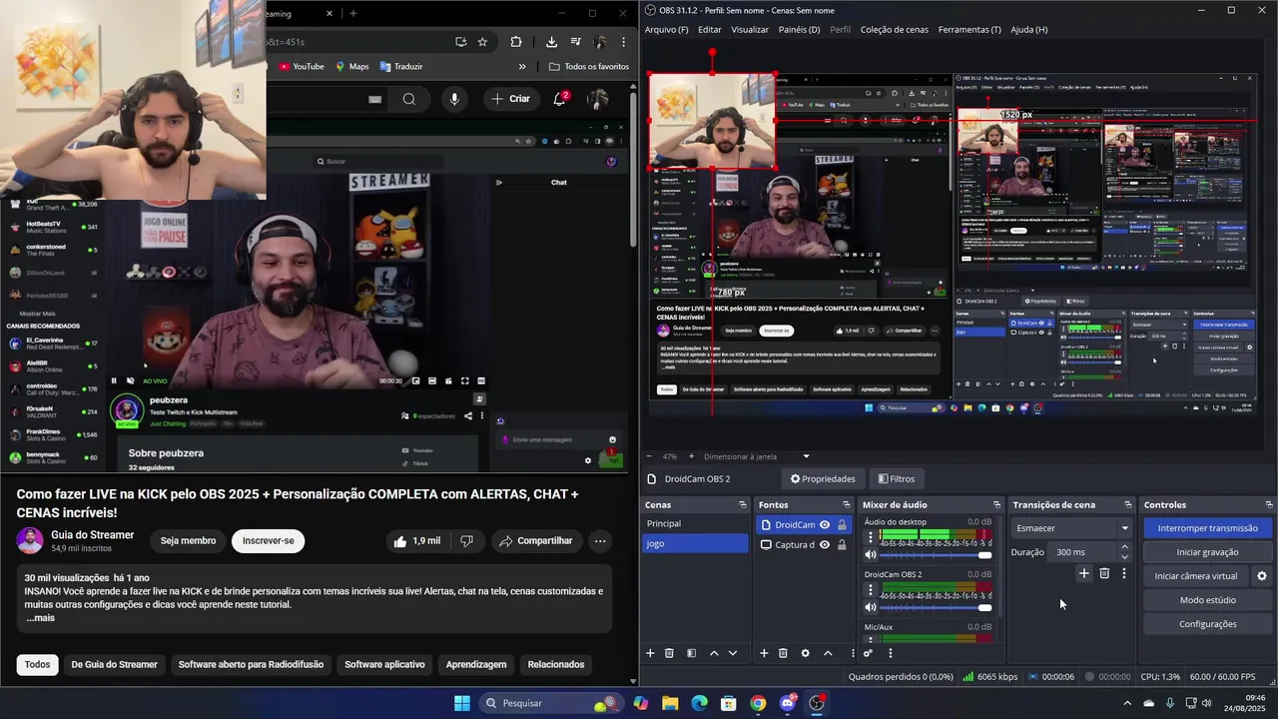Open Ferramentas menu in OBS
Viewport: 1278px width, 719px height.
[x=969, y=30]
